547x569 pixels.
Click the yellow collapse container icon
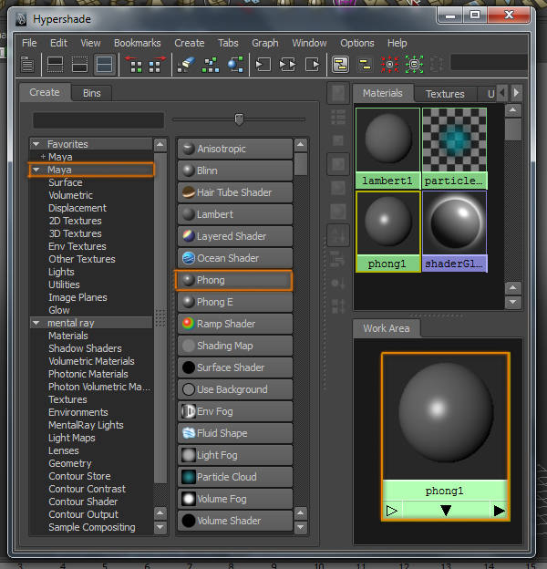pyautogui.click(x=365, y=65)
